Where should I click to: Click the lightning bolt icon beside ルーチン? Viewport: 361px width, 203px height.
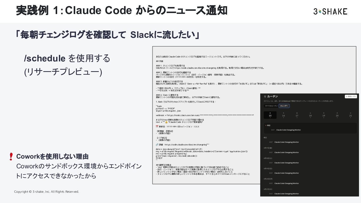tap(265, 96)
